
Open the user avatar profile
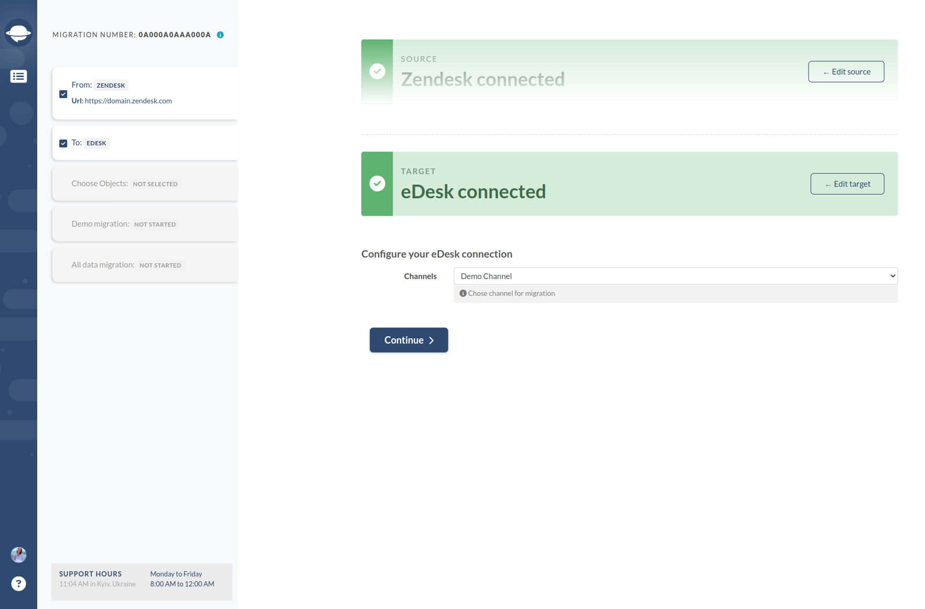[18, 554]
